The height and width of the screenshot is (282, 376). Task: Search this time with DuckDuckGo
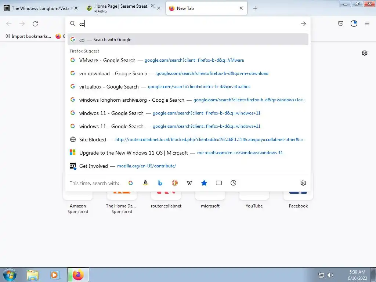point(175,183)
